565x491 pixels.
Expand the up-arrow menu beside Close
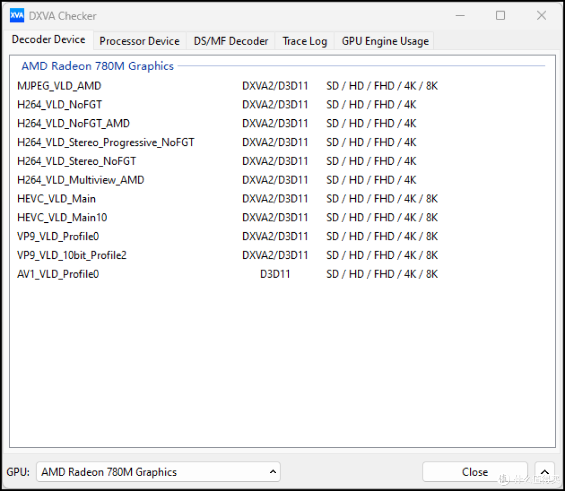coord(545,472)
